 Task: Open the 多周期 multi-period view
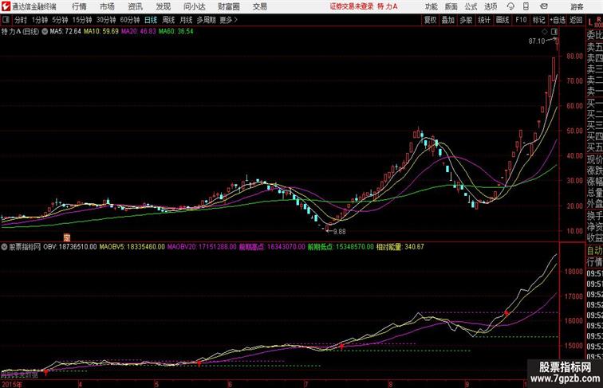click(x=207, y=20)
